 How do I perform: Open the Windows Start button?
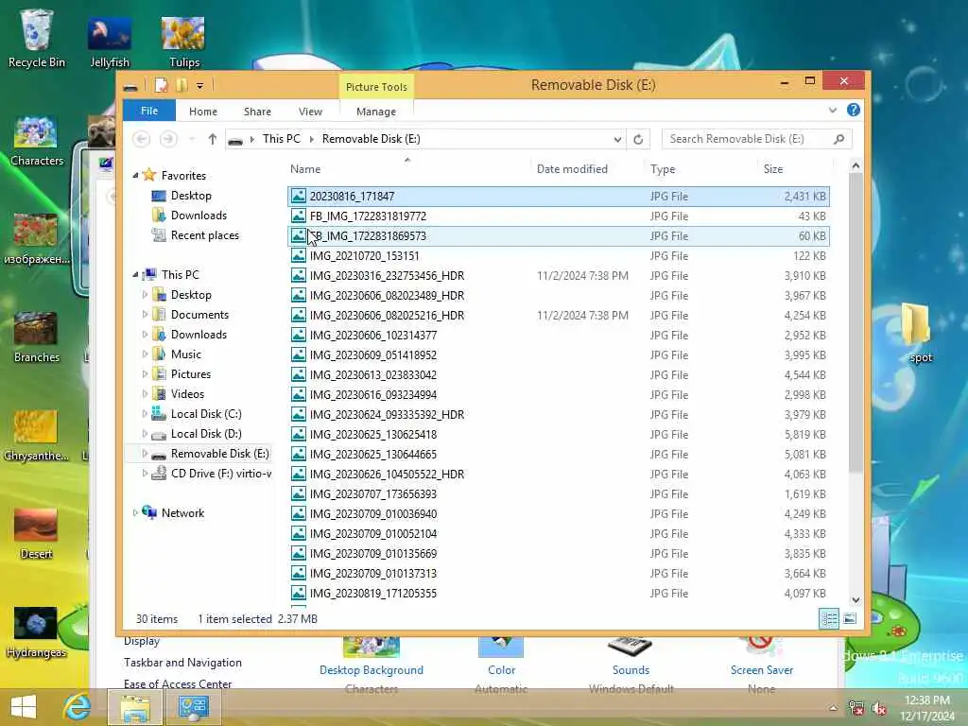pyautogui.click(x=24, y=707)
